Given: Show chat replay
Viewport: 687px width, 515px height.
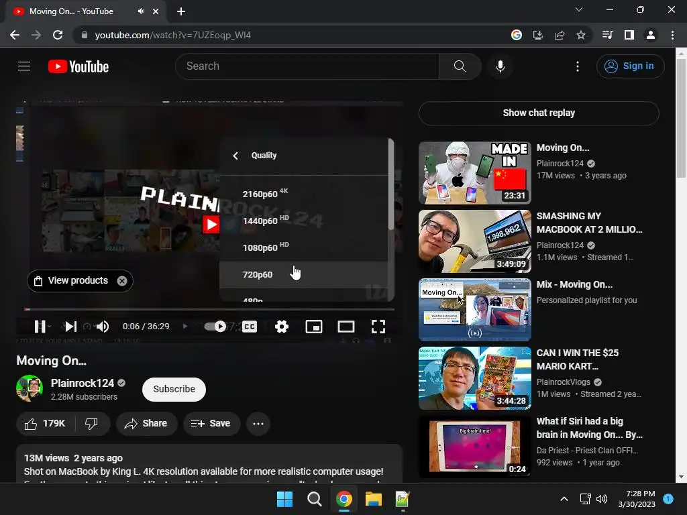Looking at the screenshot, I should click(x=539, y=113).
